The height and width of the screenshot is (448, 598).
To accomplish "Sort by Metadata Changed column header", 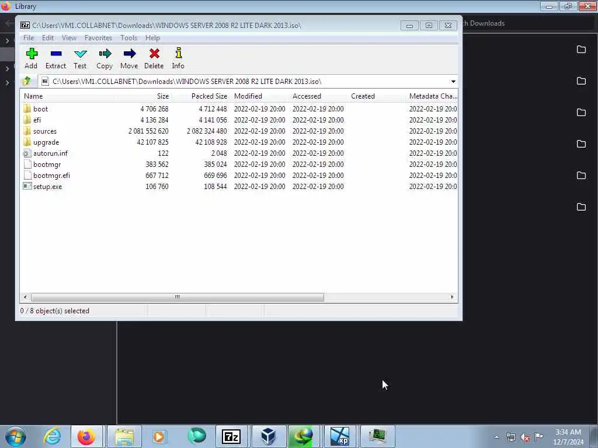I will click(x=433, y=96).
